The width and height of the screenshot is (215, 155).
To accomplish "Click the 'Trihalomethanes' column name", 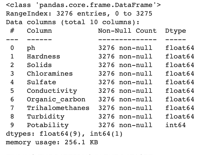I will (58, 108).
